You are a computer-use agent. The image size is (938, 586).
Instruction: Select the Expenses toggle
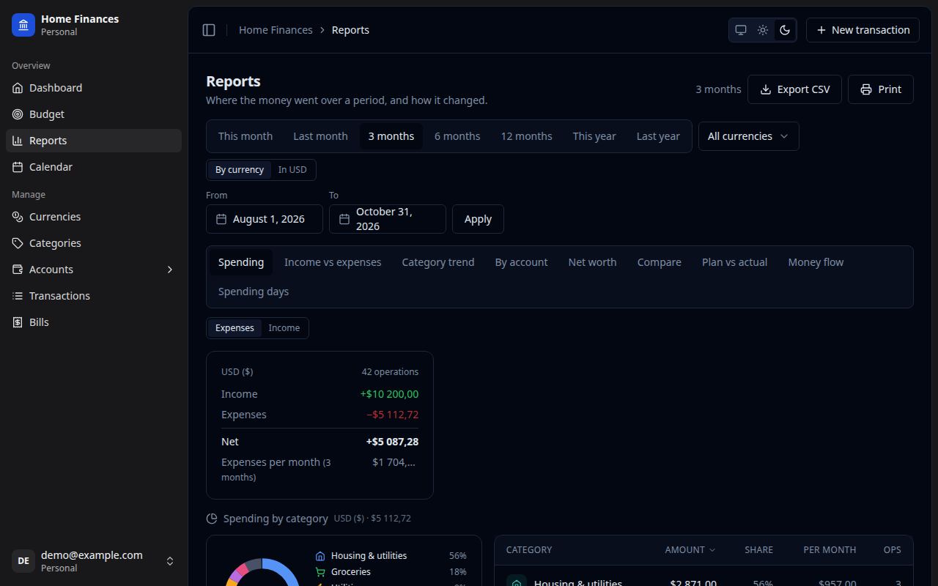(x=234, y=328)
